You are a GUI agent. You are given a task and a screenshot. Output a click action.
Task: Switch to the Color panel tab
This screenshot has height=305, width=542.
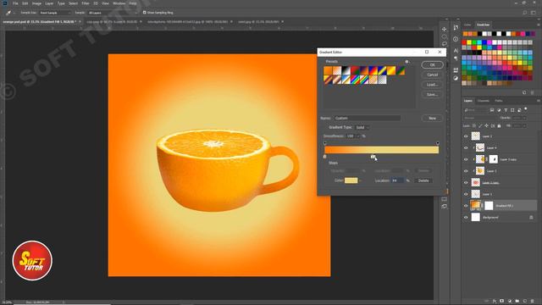tap(467, 25)
